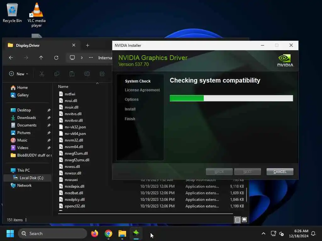
Task: Open Videos in the Explorer sidebar
Action: (23, 148)
